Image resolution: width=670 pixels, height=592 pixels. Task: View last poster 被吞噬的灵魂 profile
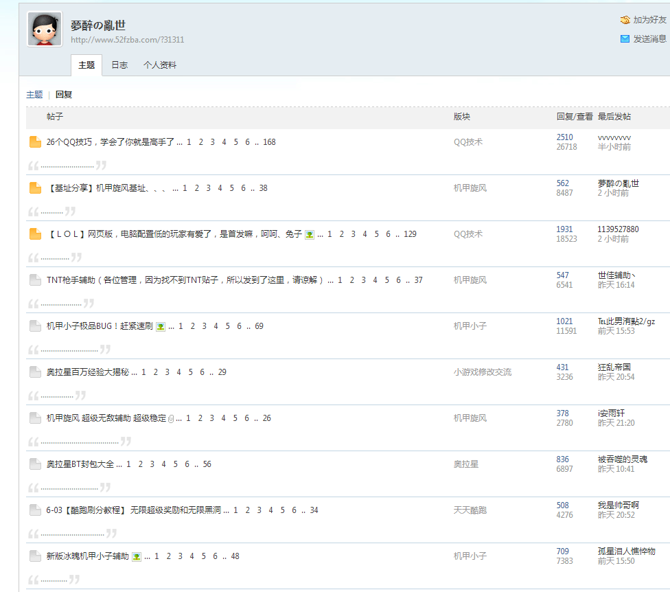click(x=622, y=459)
